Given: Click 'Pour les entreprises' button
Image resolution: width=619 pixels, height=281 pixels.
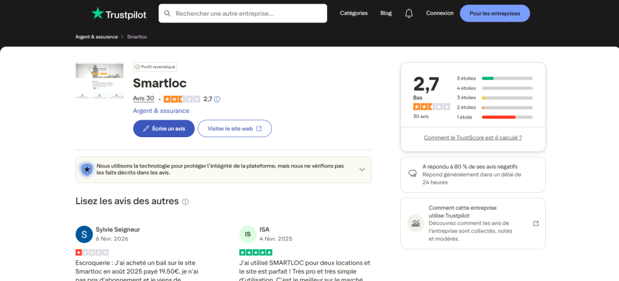Looking at the screenshot, I should tap(494, 13).
